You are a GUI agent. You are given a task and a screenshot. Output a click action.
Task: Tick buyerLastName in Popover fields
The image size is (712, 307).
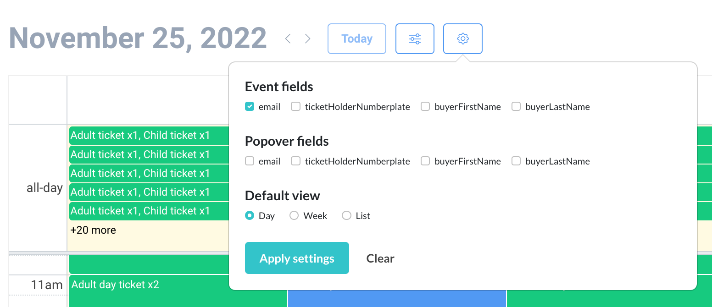tap(516, 161)
